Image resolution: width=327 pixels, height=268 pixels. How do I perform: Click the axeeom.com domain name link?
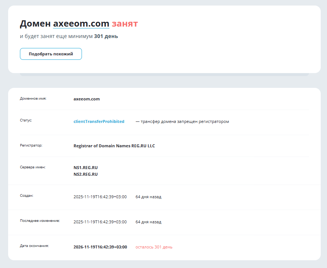(x=81, y=23)
